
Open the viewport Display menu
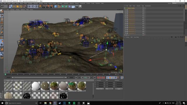[18, 10]
